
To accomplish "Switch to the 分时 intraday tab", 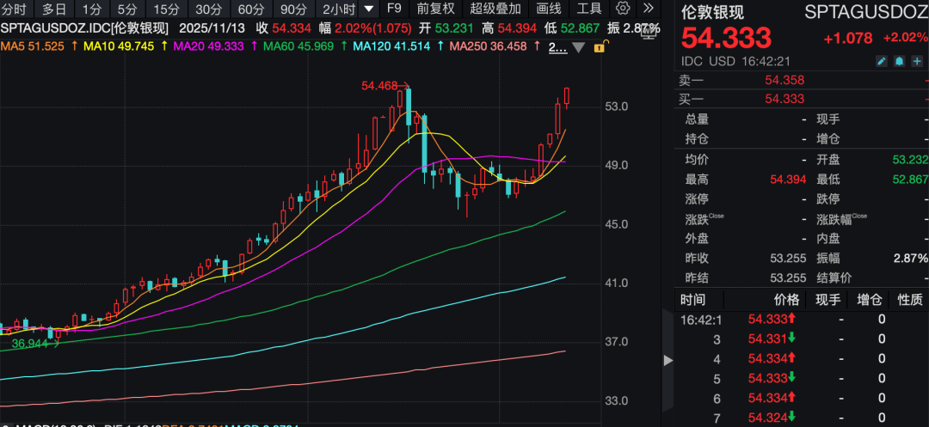I will [15, 9].
